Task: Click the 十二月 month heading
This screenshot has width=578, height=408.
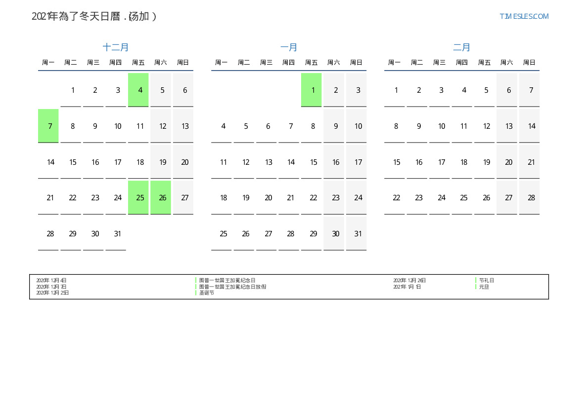Action: (116, 47)
